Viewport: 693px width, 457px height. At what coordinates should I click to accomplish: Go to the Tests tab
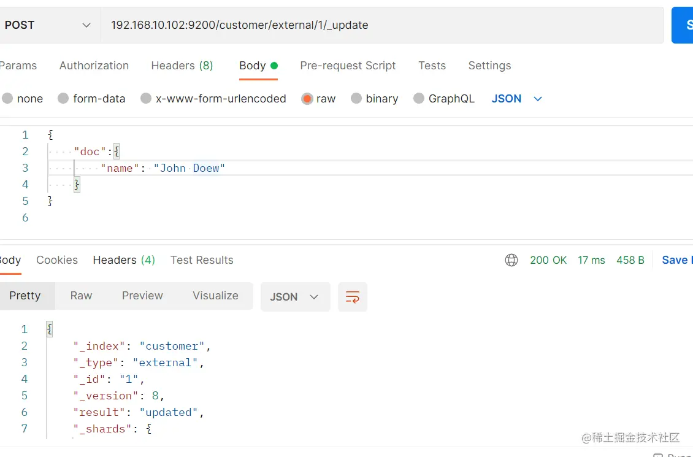coord(432,66)
